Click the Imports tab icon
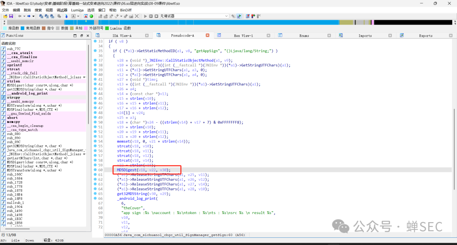The height and width of the screenshot is (245, 457). pos(341,35)
